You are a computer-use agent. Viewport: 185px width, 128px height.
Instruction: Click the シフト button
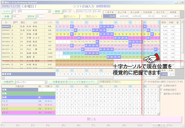[x=7, y=12]
